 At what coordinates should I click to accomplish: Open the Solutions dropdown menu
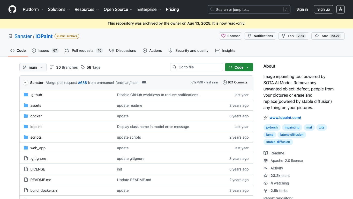click(x=59, y=9)
